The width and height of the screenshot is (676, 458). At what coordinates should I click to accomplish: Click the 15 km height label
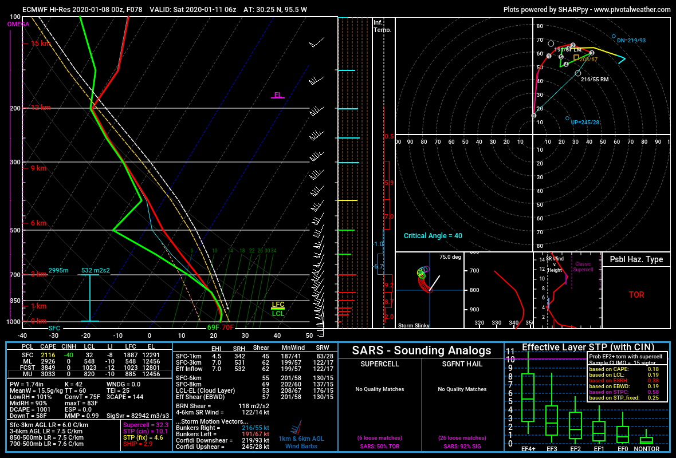[41, 44]
